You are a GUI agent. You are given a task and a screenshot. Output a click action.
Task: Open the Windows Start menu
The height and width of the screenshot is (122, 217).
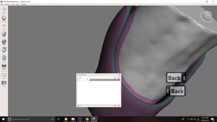[x=3, y=119]
